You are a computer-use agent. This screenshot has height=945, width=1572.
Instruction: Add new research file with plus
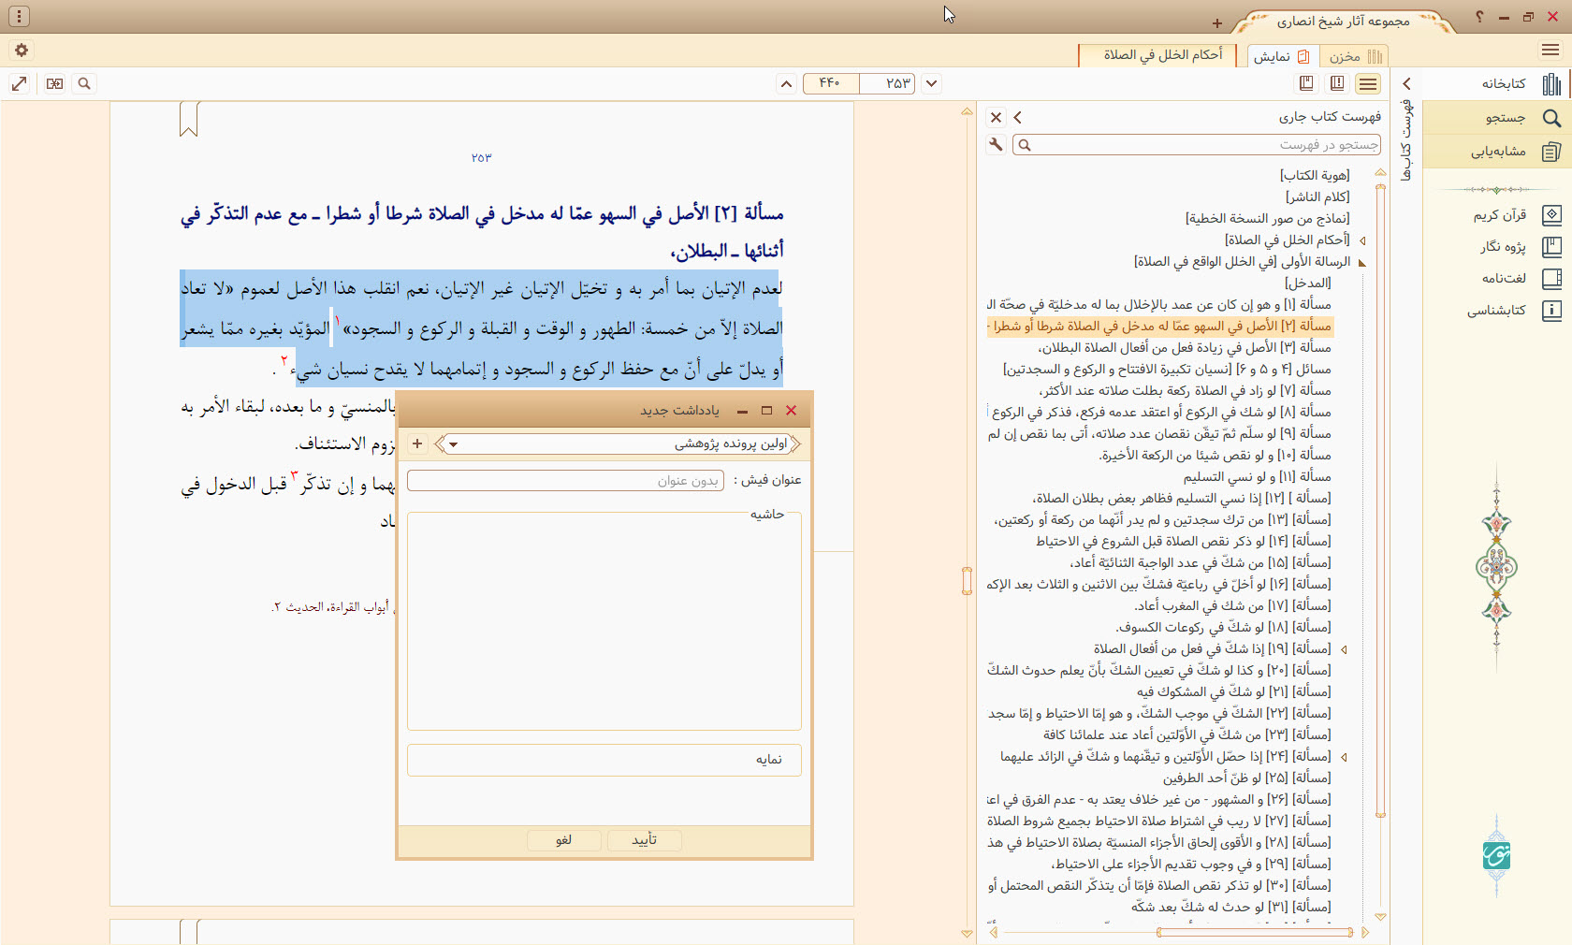pos(417,443)
